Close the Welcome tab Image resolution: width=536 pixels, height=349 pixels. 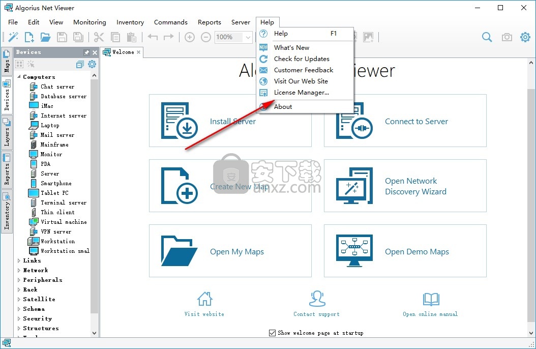point(138,52)
